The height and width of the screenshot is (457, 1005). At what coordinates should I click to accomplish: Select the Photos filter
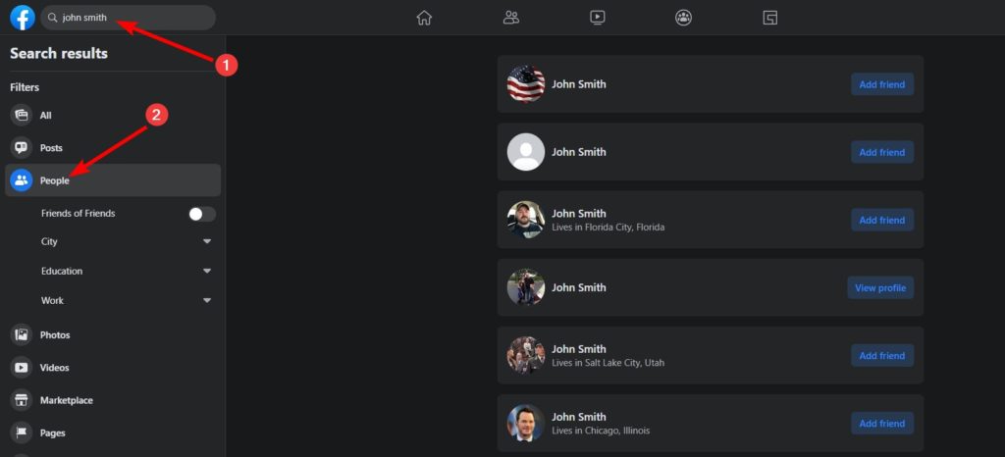54,335
